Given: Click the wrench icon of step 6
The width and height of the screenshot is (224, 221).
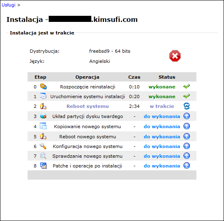Looking at the screenshot, I should pos(43,146).
